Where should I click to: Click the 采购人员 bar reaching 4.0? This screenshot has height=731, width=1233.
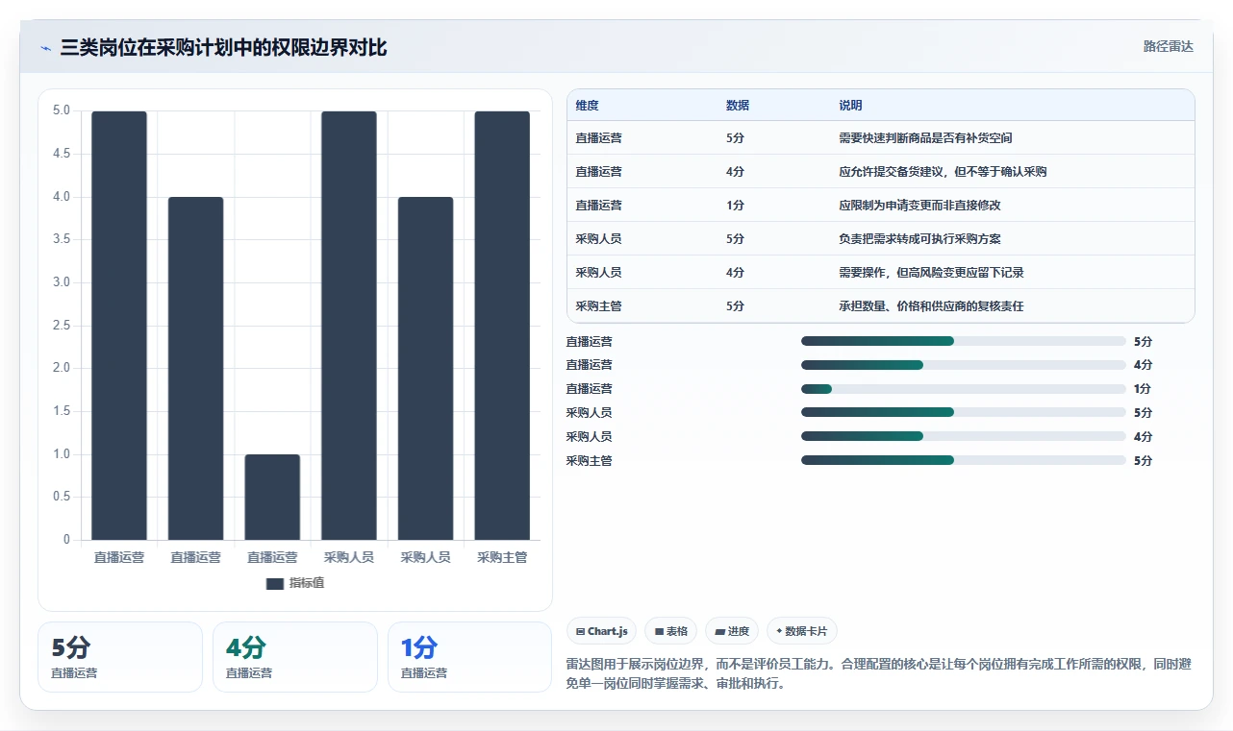point(425,368)
